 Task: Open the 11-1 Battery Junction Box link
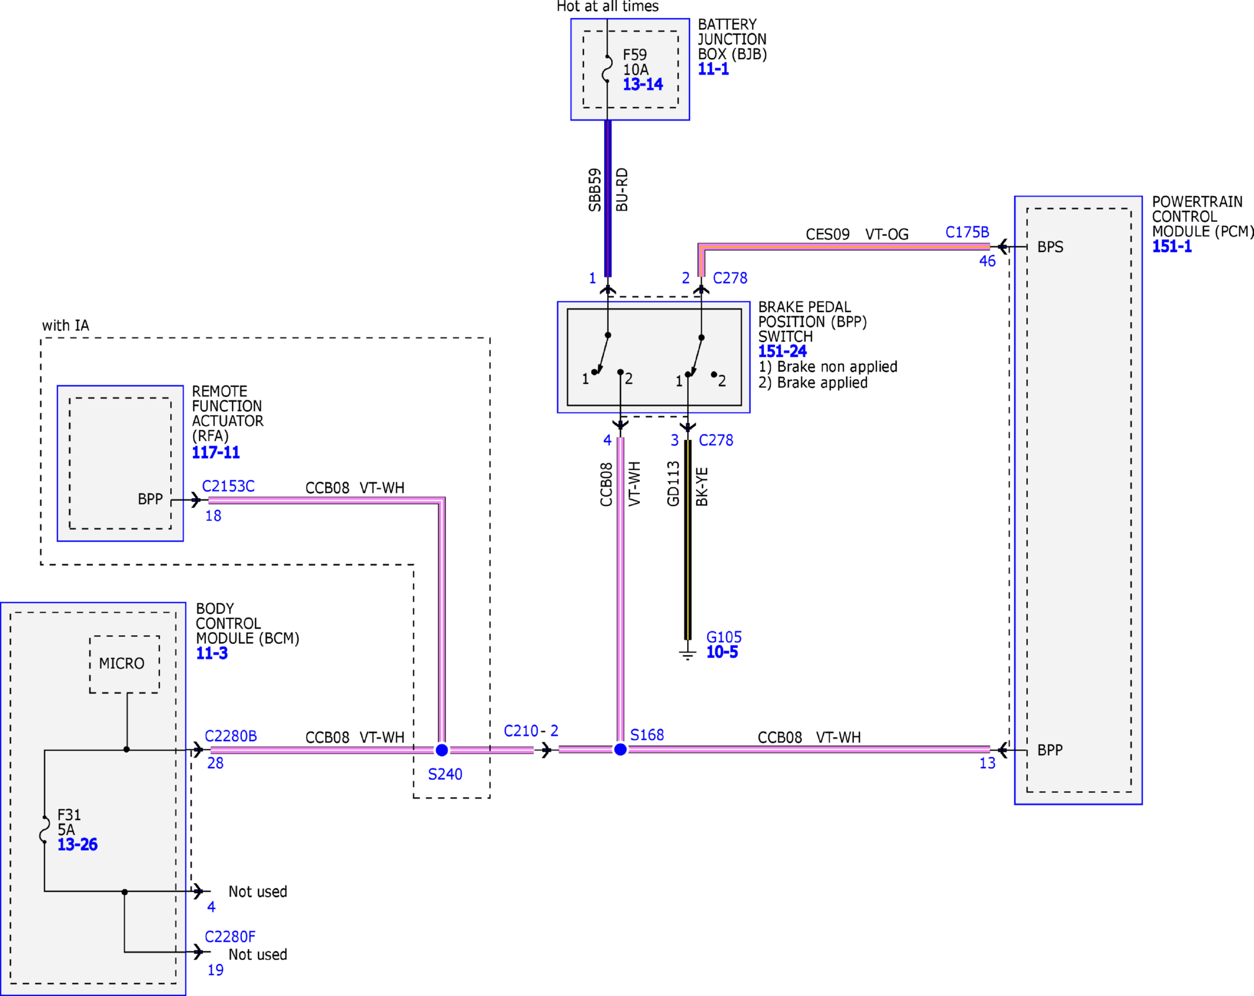coord(714,69)
